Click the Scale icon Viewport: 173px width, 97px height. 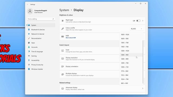(x=62, y=51)
